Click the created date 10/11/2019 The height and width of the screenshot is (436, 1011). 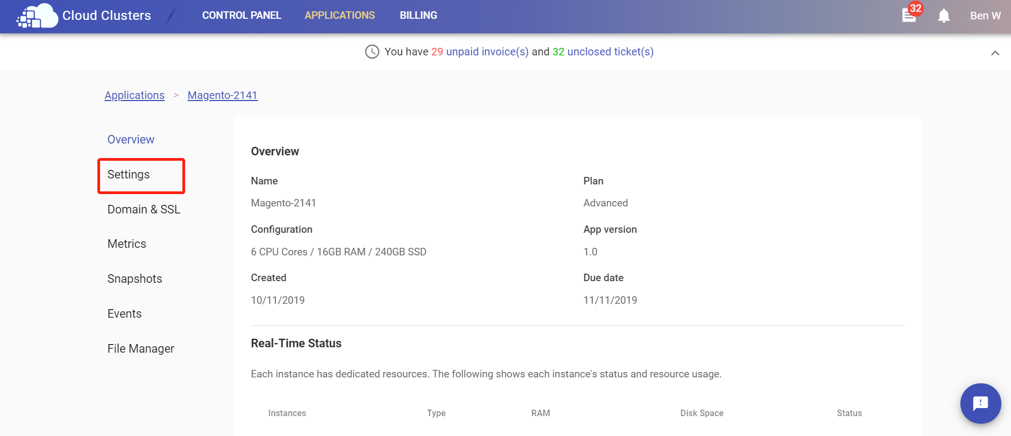pyautogui.click(x=278, y=300)
